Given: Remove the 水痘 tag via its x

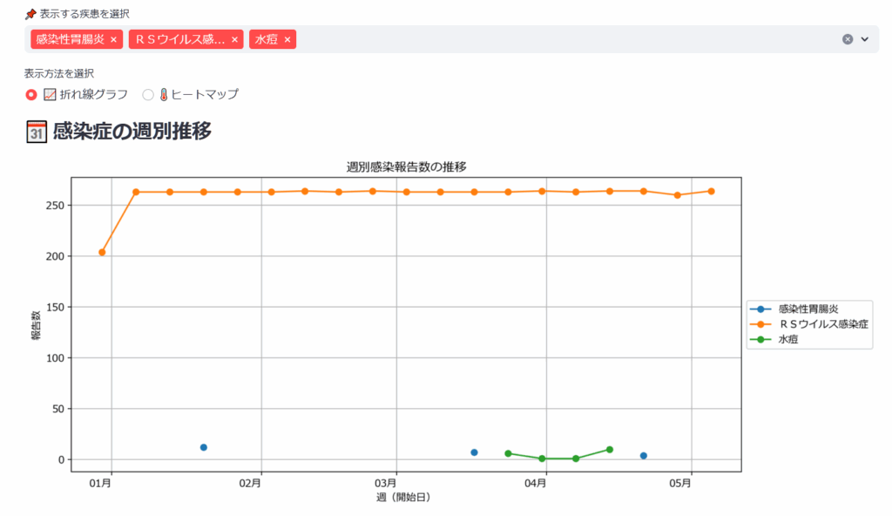Looking at the screenshot, I should pyautogui.click(x=287, y=40).
